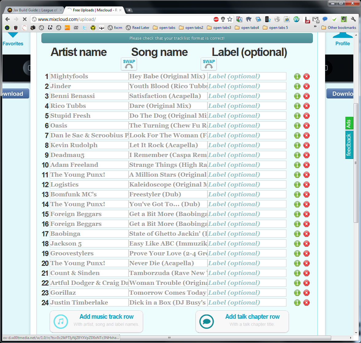Screen dimensions: 361x343
Task: Show hidden bookmarks with the chevron
Action: (x=315, y=27)
